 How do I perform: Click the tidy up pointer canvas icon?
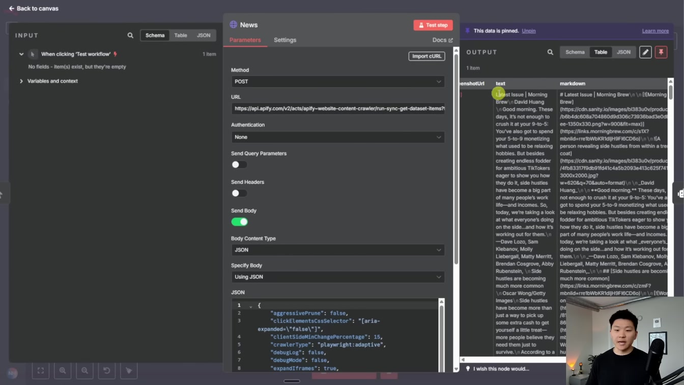(129, 371)
